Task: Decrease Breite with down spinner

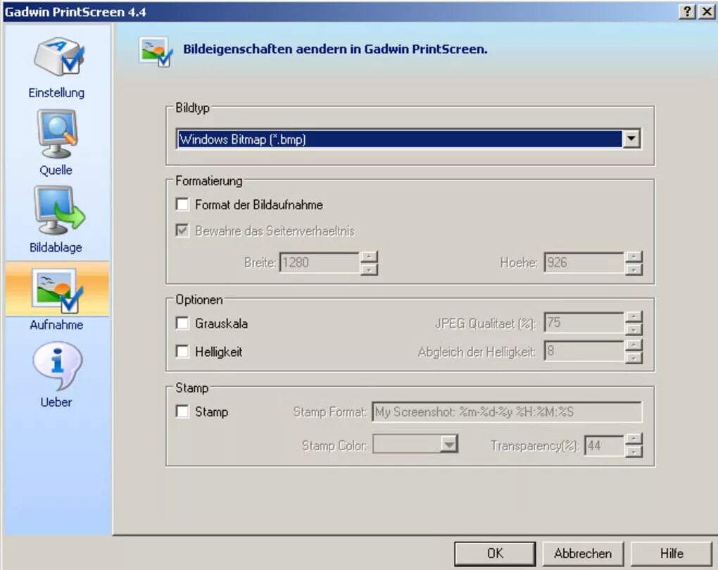Action: (369, 269)
